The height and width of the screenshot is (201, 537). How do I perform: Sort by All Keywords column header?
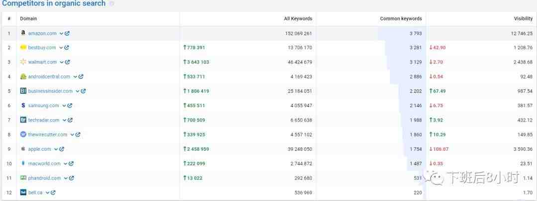[298, 19]
